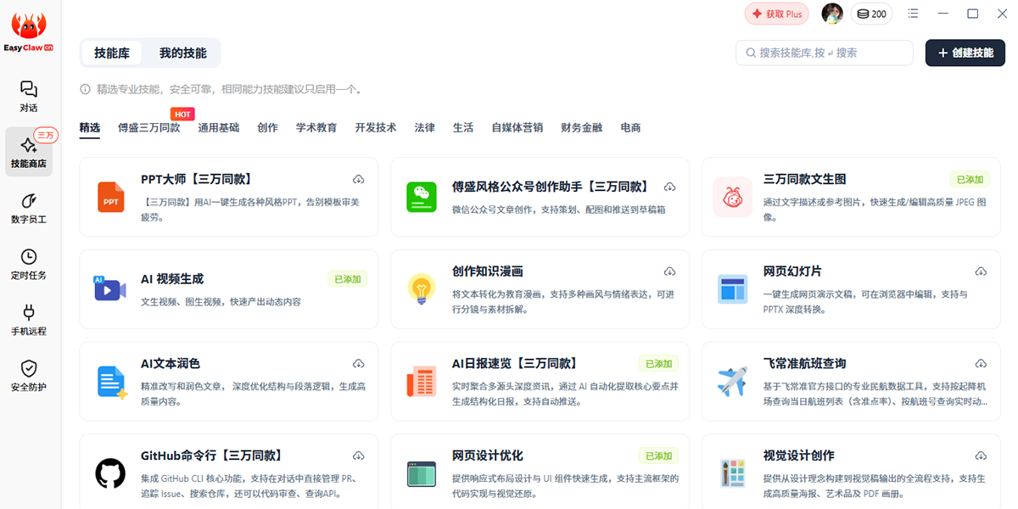This screenshot has width=1018, height=509.
Task: Select the 通用基础 category tab
Action: 219,128
